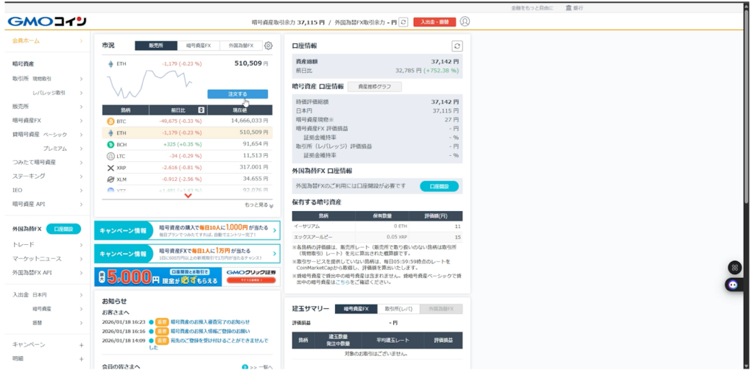Open ステーキング in the sidebar
Image resolution: width=754 pixels, height=370 pixels.
29,176
